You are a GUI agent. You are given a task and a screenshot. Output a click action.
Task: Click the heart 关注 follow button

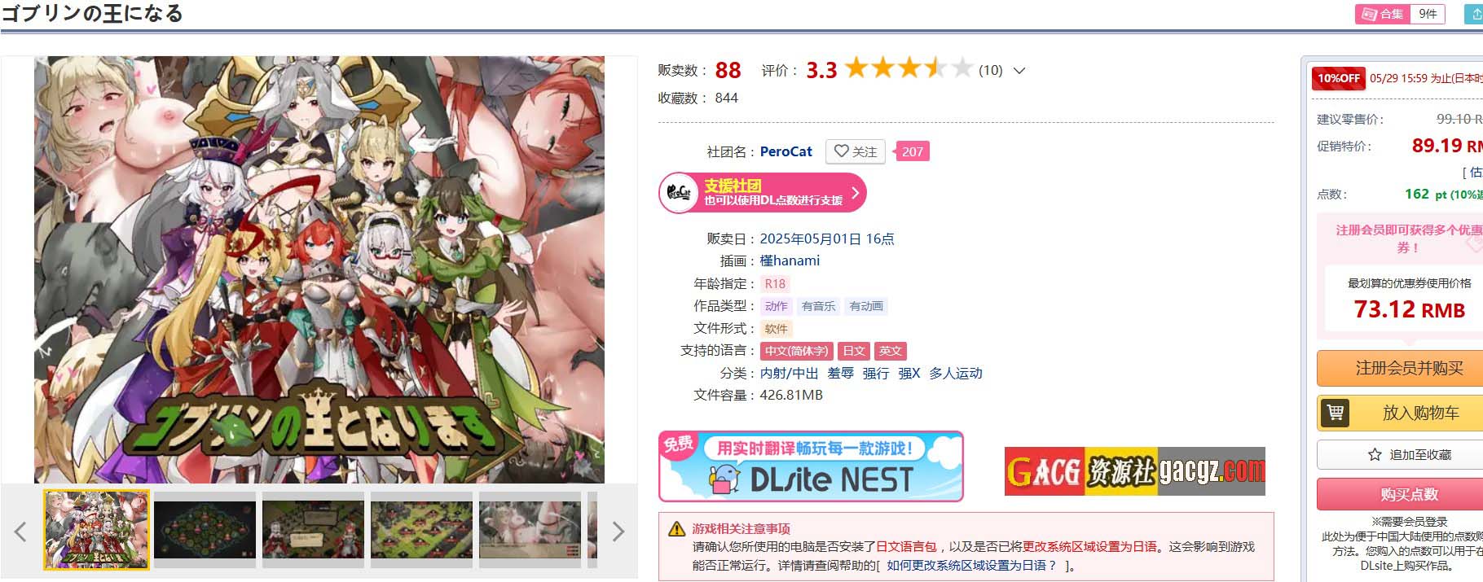[855, 151]
